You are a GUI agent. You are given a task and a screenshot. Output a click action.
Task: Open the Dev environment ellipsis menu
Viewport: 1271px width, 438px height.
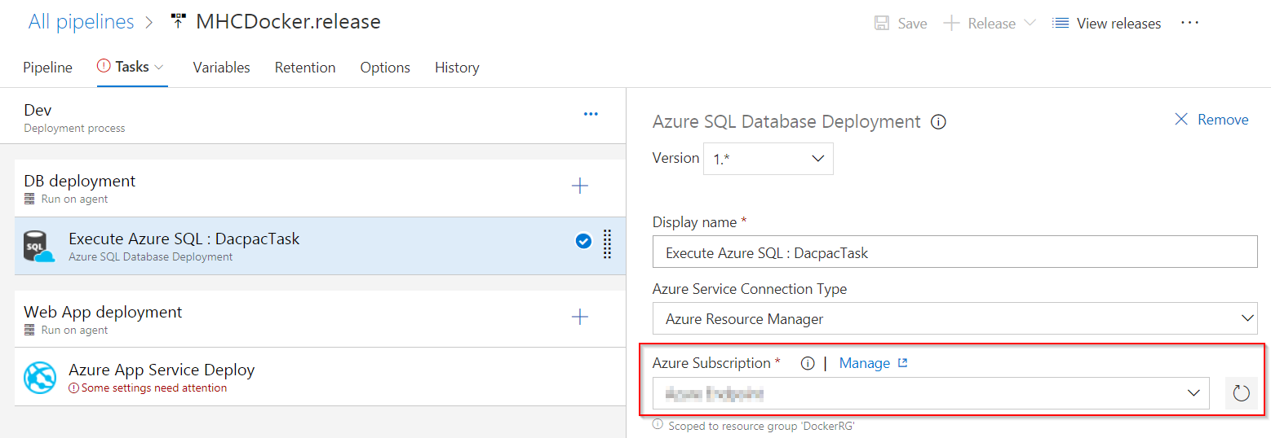coord(591,115)
